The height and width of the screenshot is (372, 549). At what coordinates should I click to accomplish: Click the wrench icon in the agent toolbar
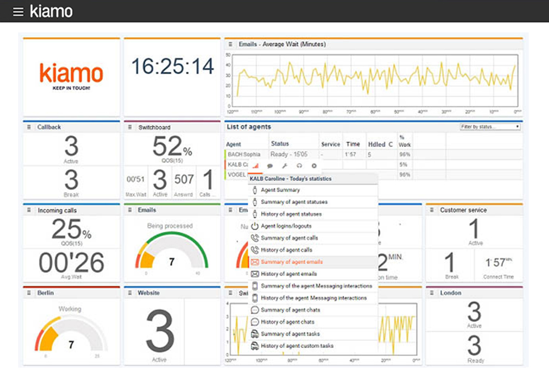click(x=284, y=166)
